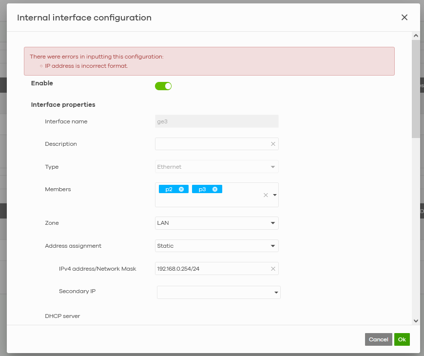
Task: Expand the Secondary IP dropdown
Action: point(219,292)
